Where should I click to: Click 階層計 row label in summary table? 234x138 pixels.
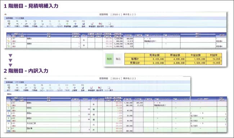pyautogui.click(x=135, y=59)
